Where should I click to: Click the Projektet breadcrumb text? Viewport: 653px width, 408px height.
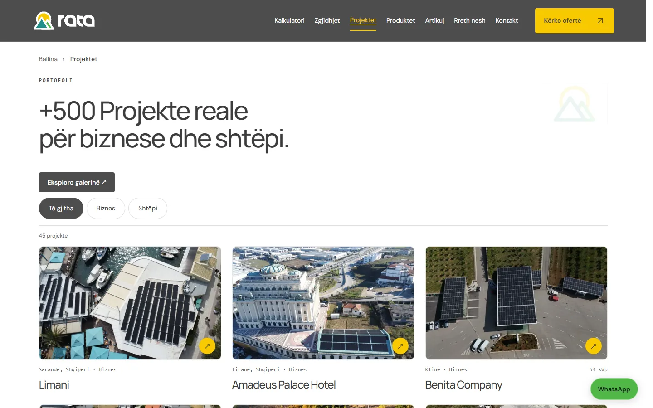(x=83, y=59)
